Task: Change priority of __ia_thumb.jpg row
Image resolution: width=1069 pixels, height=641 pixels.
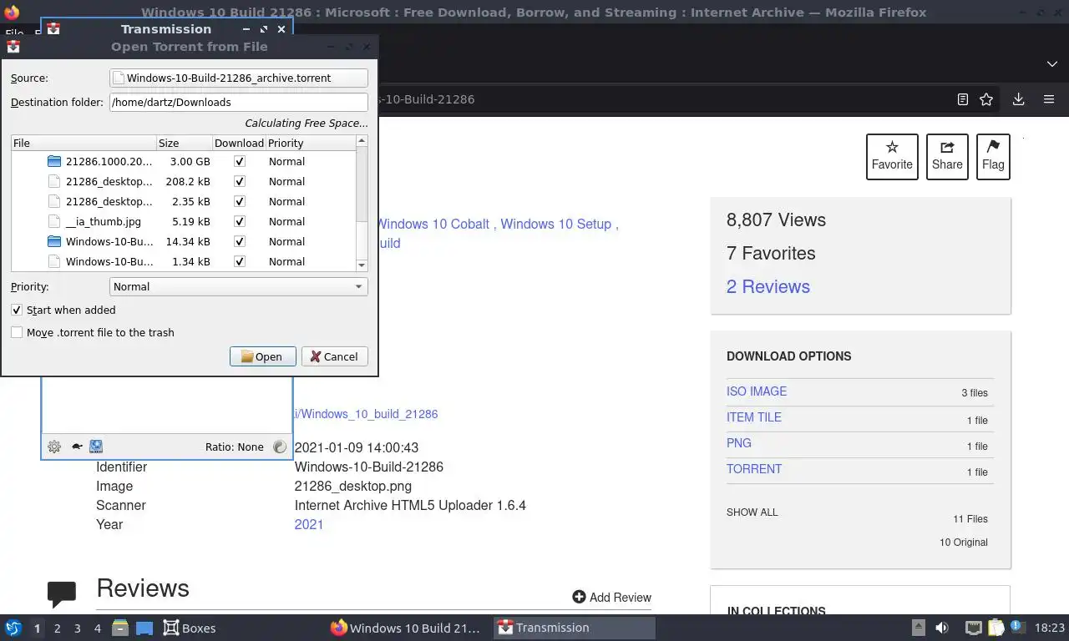Action: [286, 221]
